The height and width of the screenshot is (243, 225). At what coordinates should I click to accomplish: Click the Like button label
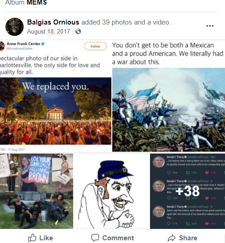46,238
